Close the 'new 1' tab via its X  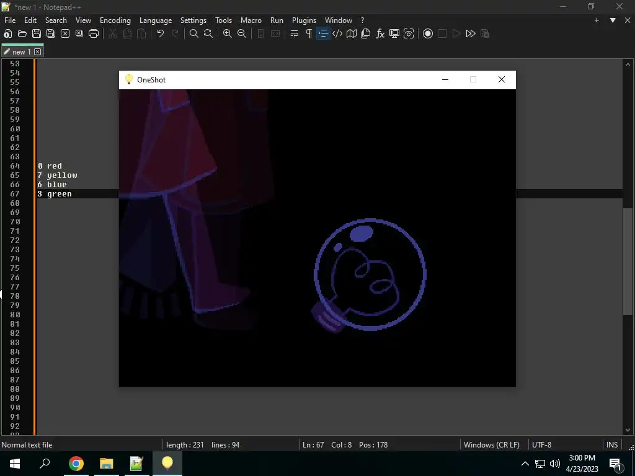(38, 52)
